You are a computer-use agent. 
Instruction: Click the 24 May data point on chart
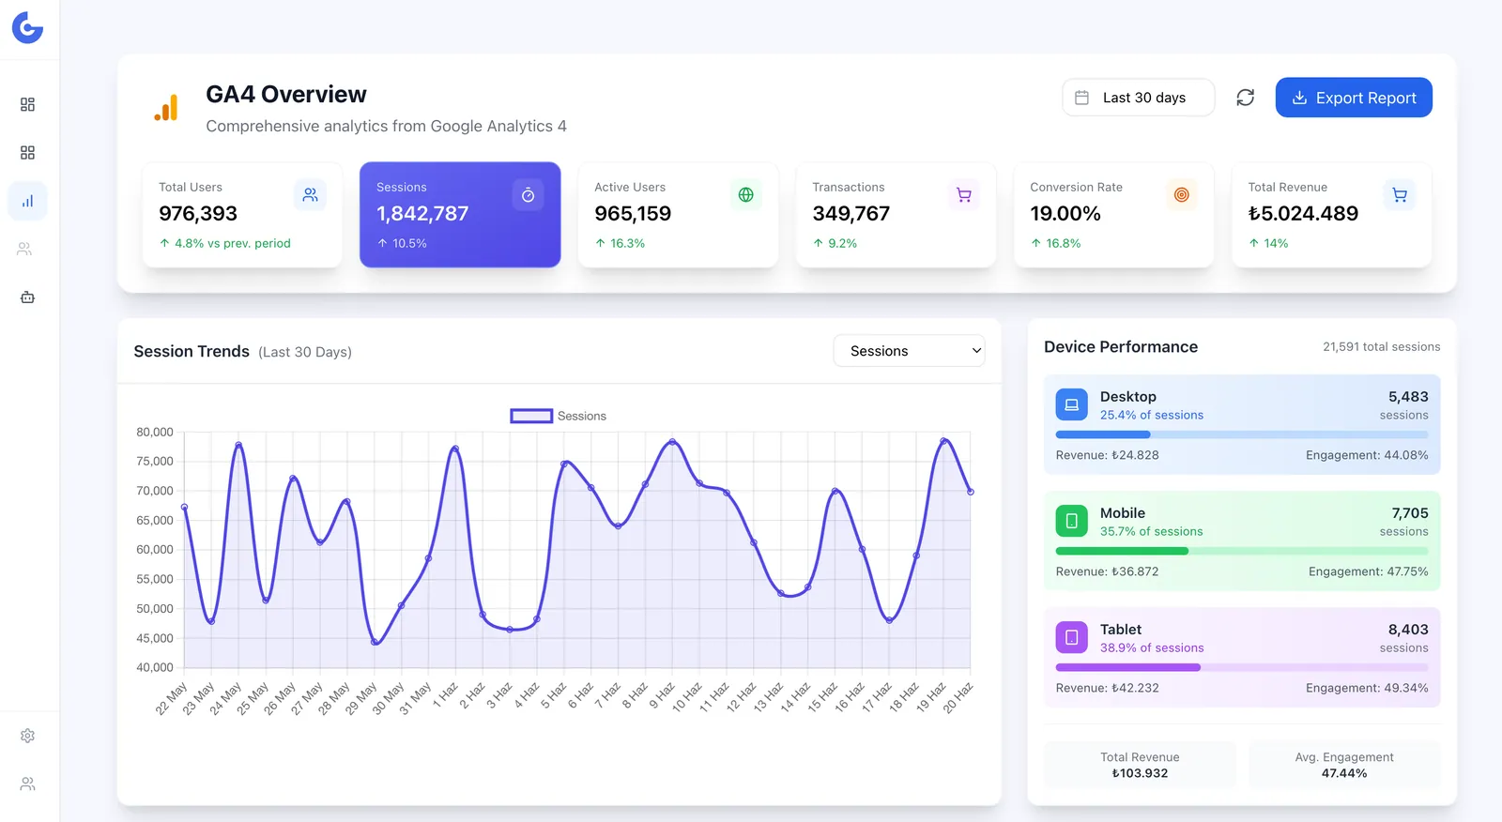(x=238, y=444)
